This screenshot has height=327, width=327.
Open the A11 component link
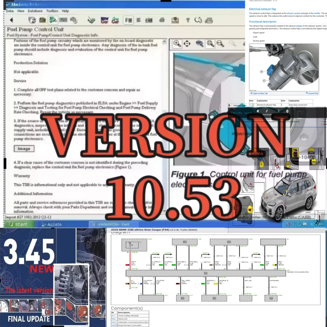coord(114,316)
